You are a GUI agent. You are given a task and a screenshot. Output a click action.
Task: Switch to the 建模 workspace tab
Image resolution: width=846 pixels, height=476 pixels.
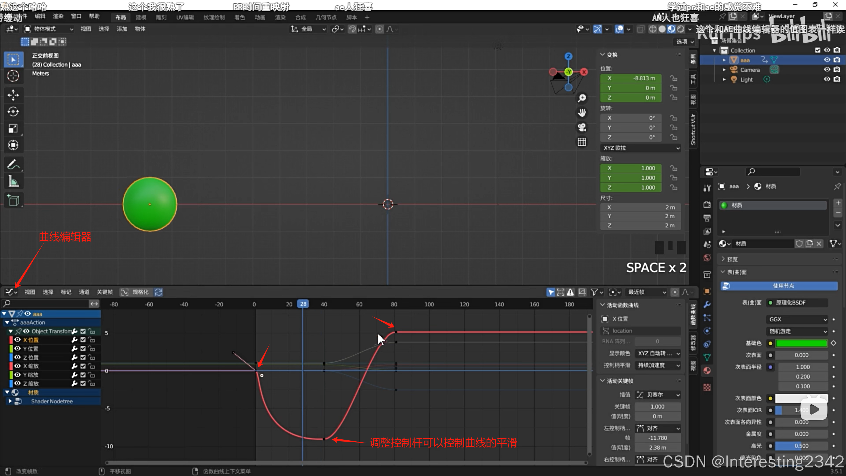[141, 18]
